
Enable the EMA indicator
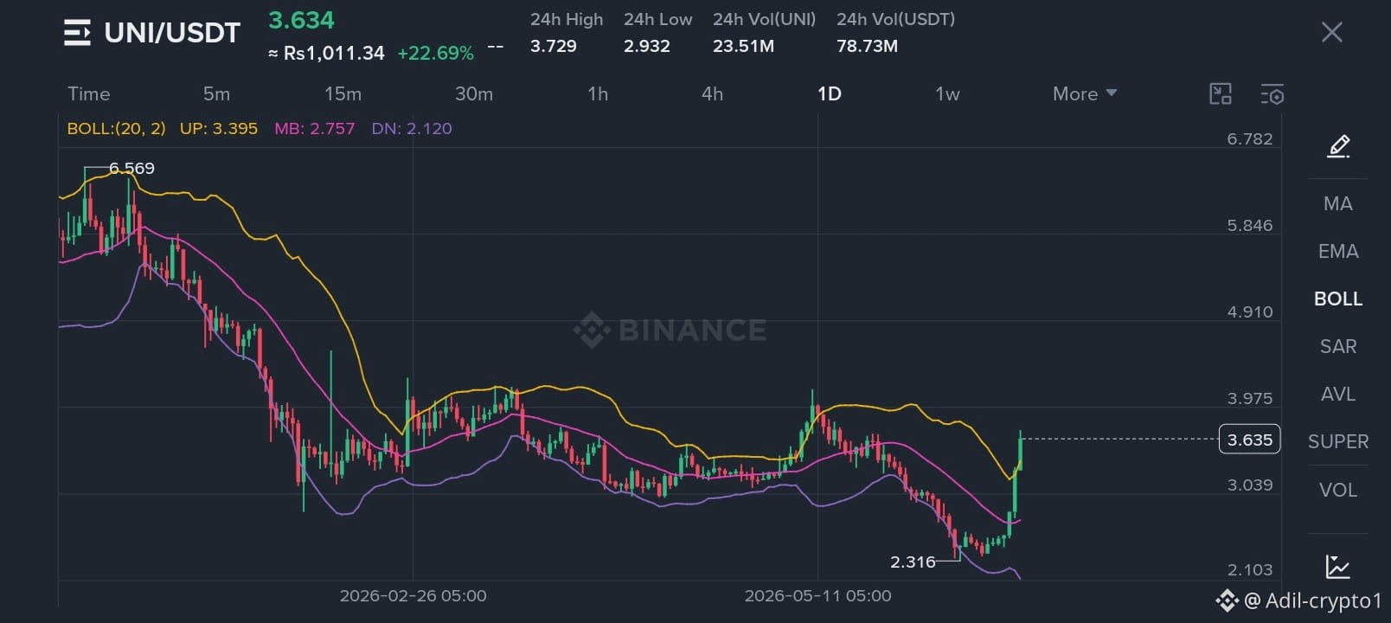pos(1337,251)
